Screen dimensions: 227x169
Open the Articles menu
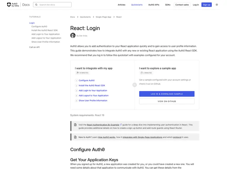click(x=121, y=5)
